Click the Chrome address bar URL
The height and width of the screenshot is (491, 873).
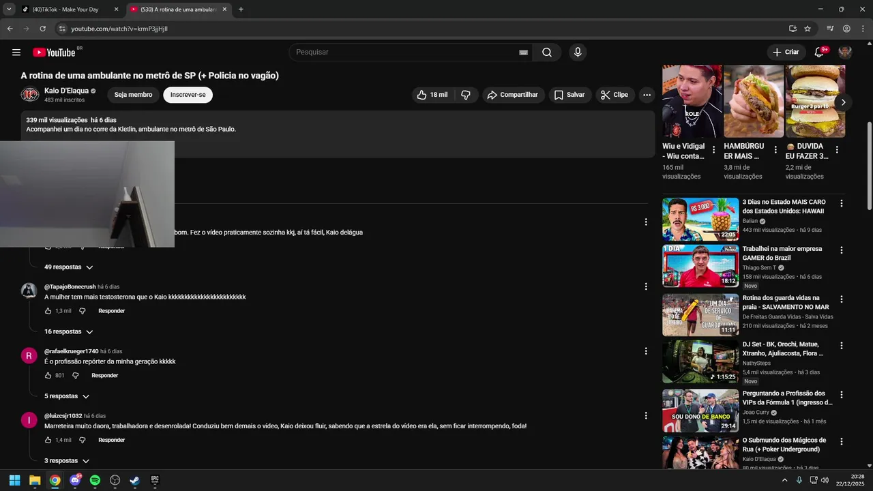pos(119,29)
